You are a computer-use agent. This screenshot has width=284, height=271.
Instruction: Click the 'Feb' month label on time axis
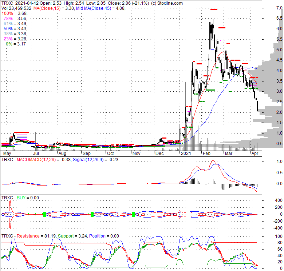point(206,154)
